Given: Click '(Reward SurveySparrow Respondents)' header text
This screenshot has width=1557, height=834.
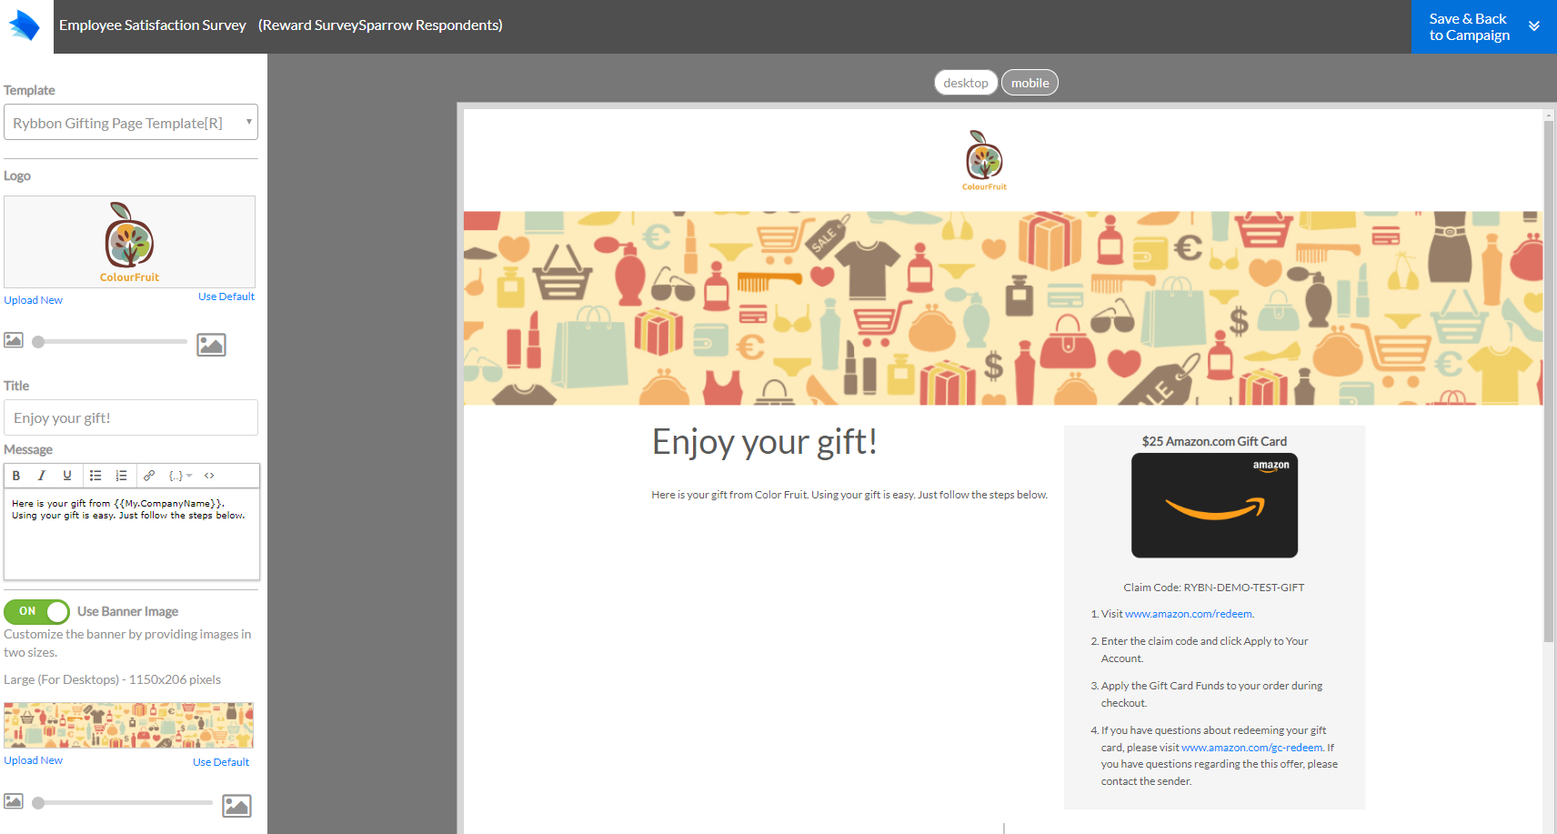Looking at the screenshot, I should tap(380, 25).
